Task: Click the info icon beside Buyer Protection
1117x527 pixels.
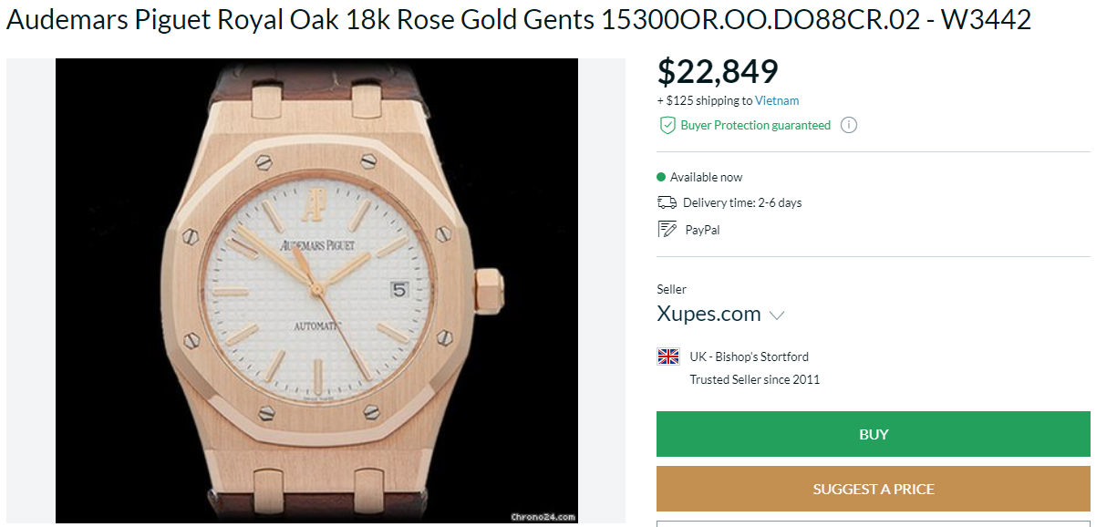Action: click(849, 126)
